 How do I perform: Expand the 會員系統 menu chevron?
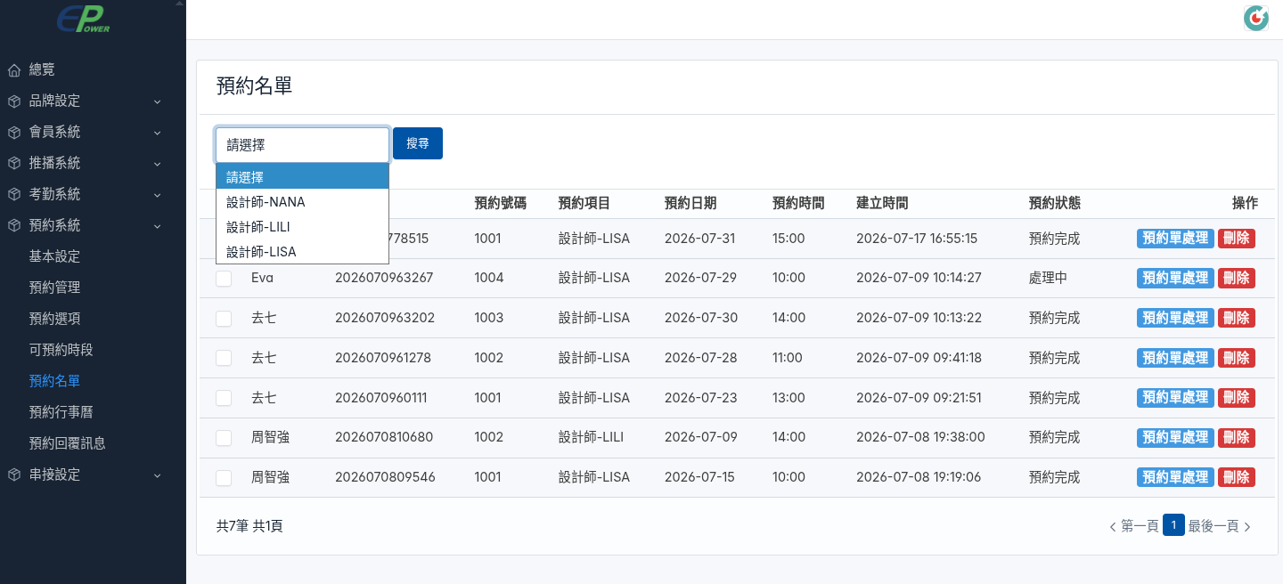[x=157, y=133]
